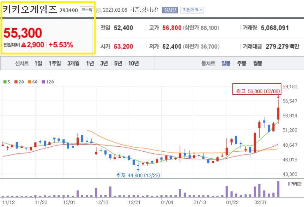Click the 거래대금 value 279,279 백만

(282, 47)
